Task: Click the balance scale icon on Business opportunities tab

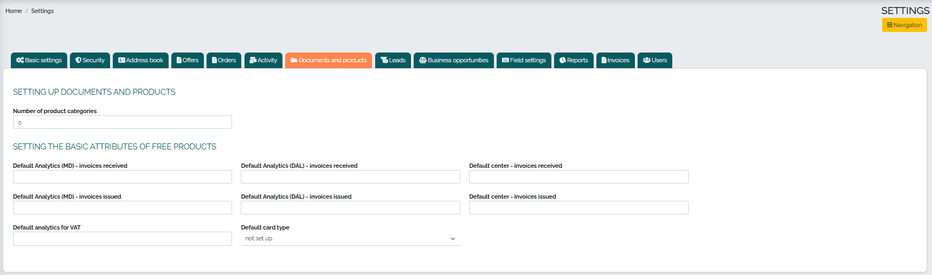Action: pyautogui.click(x=423, y=61)
